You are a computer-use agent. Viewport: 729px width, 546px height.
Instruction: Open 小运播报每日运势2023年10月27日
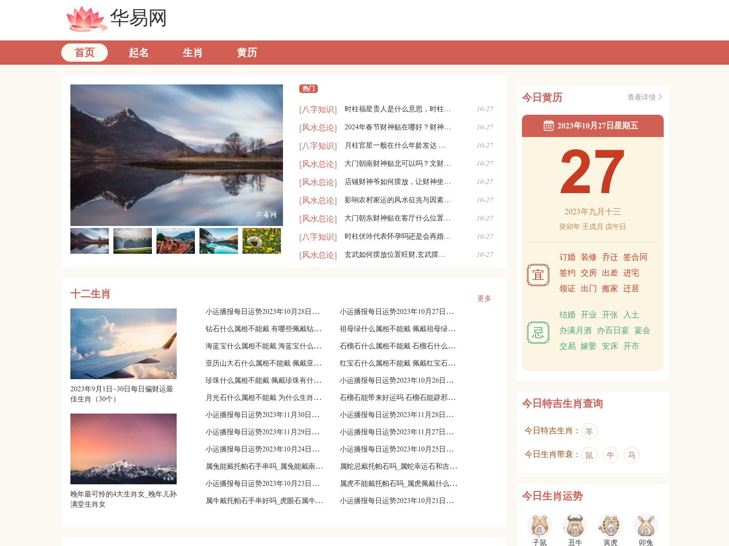point(397,312)
